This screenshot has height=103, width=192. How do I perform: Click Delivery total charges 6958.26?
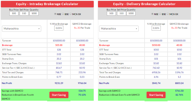point(156,72)
